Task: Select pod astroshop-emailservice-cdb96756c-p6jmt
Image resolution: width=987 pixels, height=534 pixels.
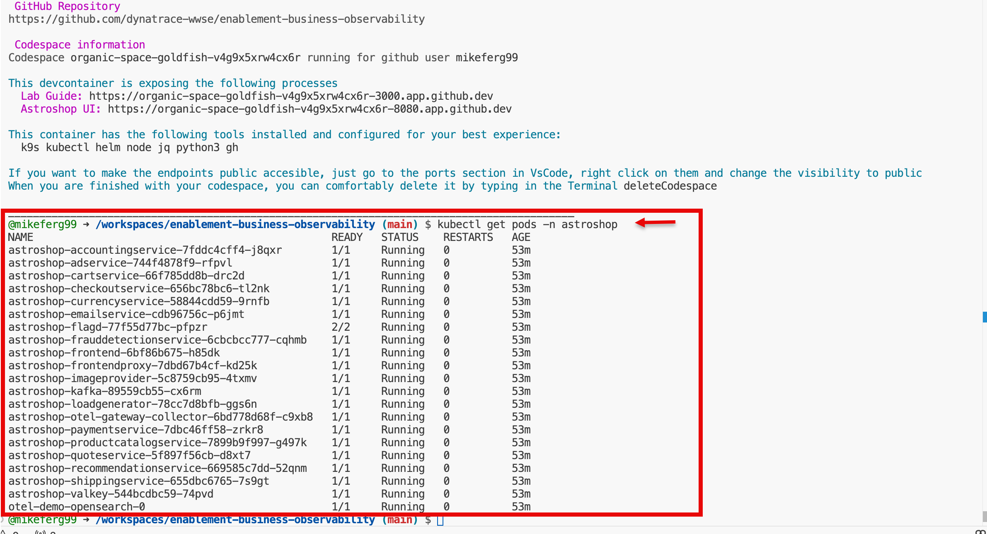Action: 126,314
